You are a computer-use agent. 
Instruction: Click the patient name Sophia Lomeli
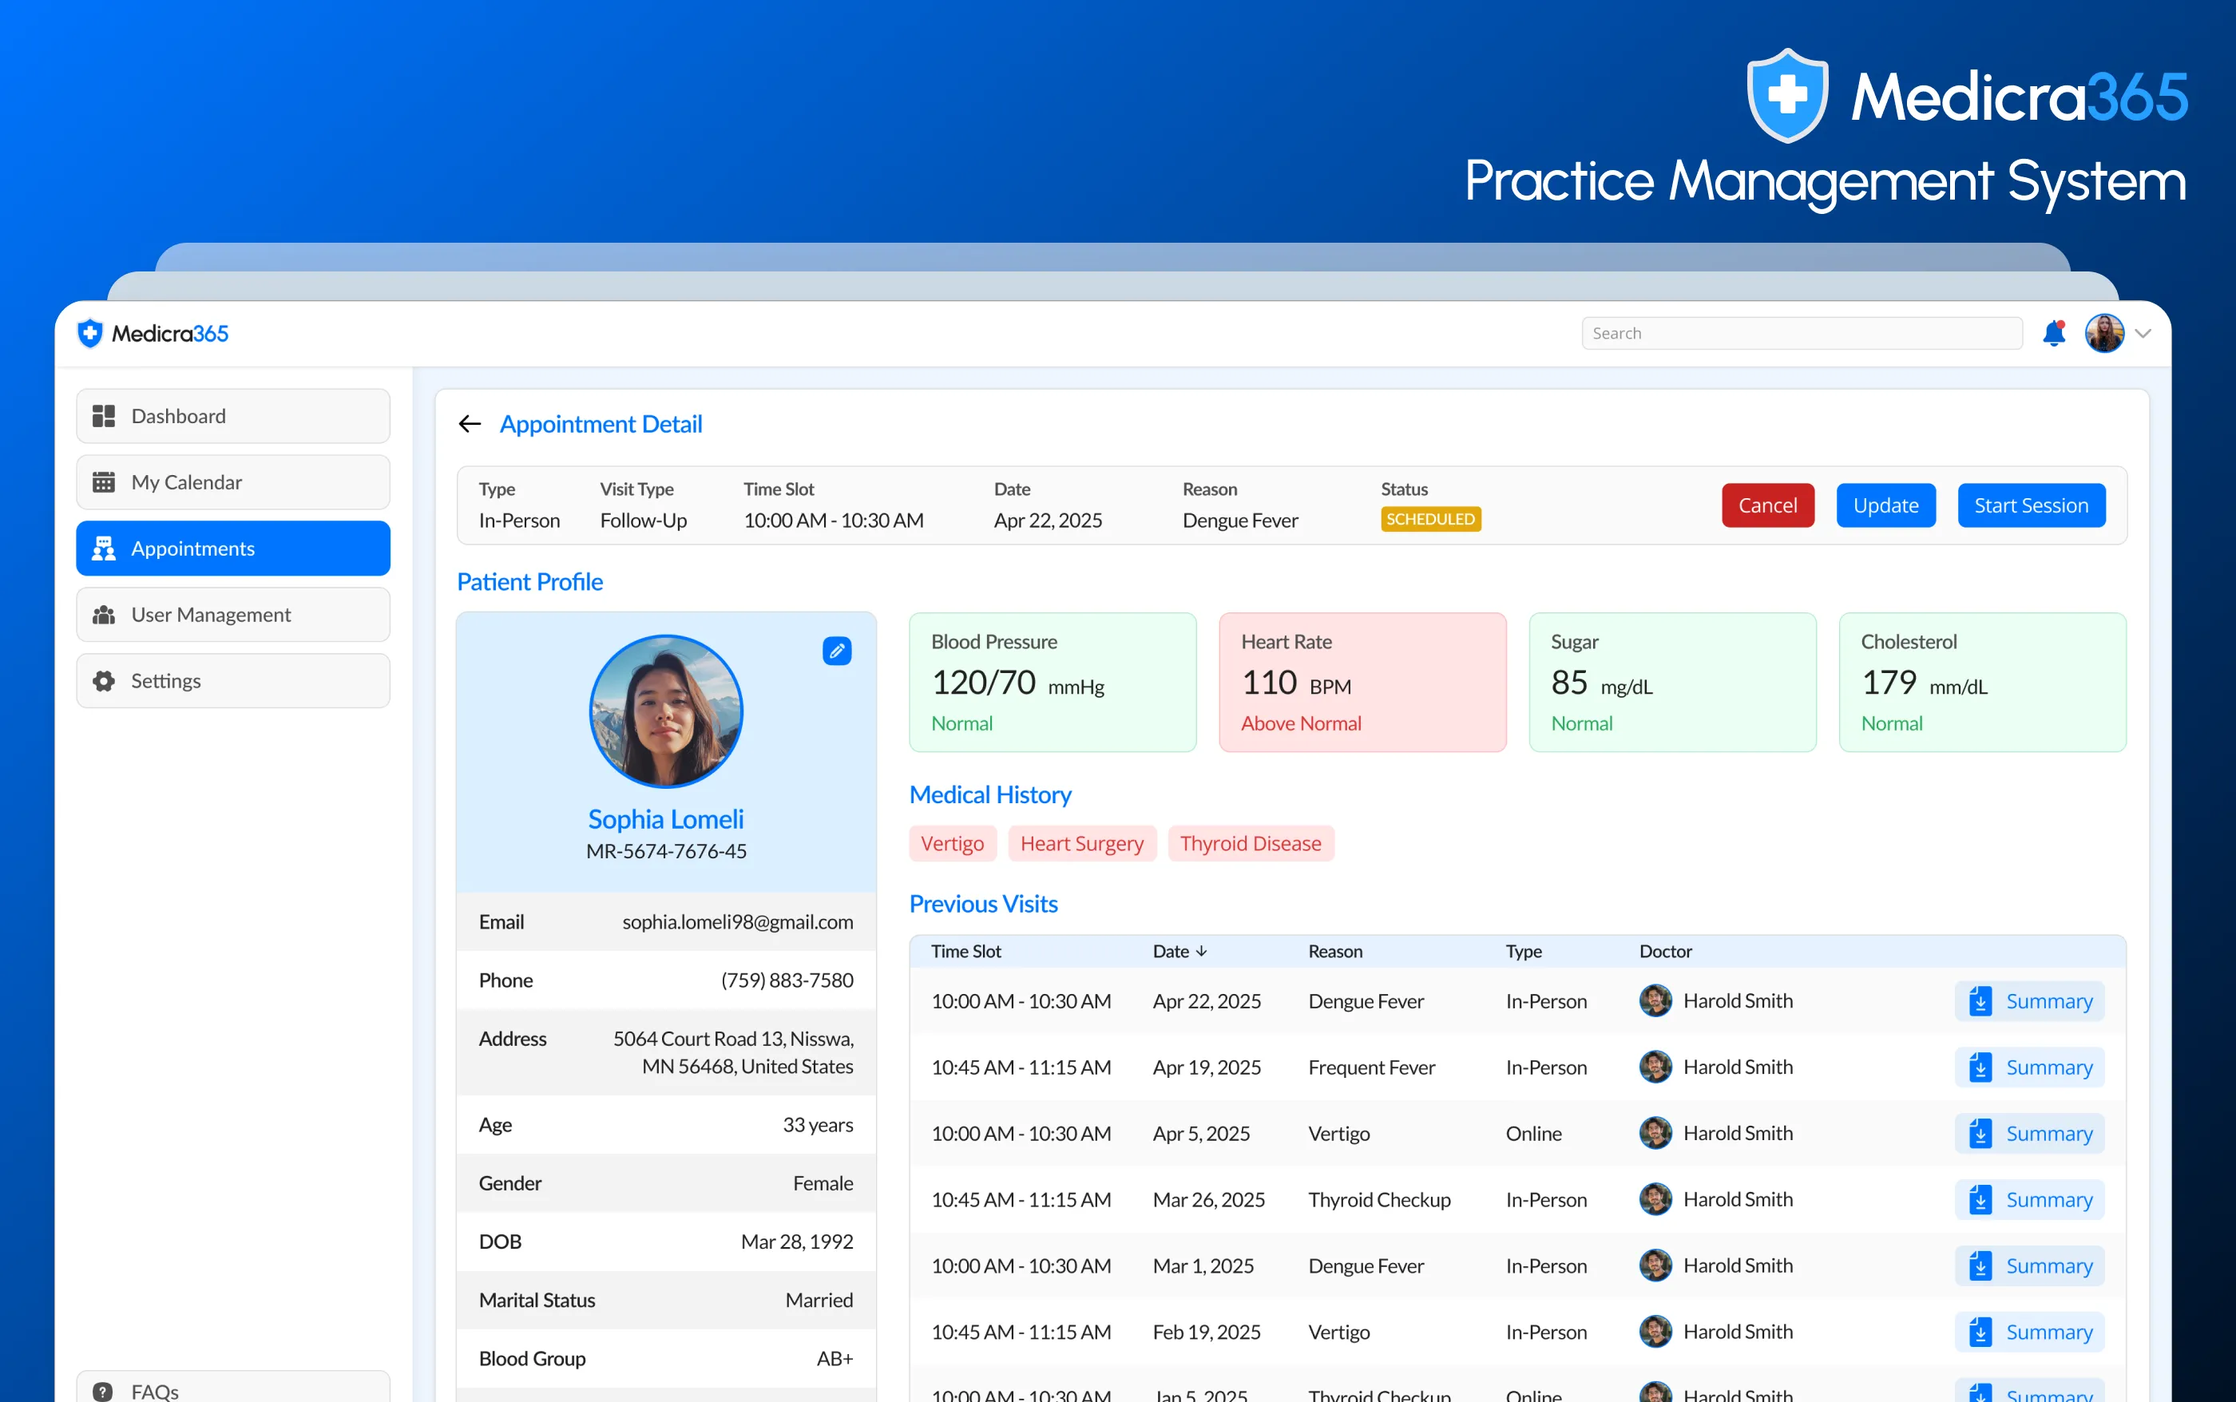(666, 820)
